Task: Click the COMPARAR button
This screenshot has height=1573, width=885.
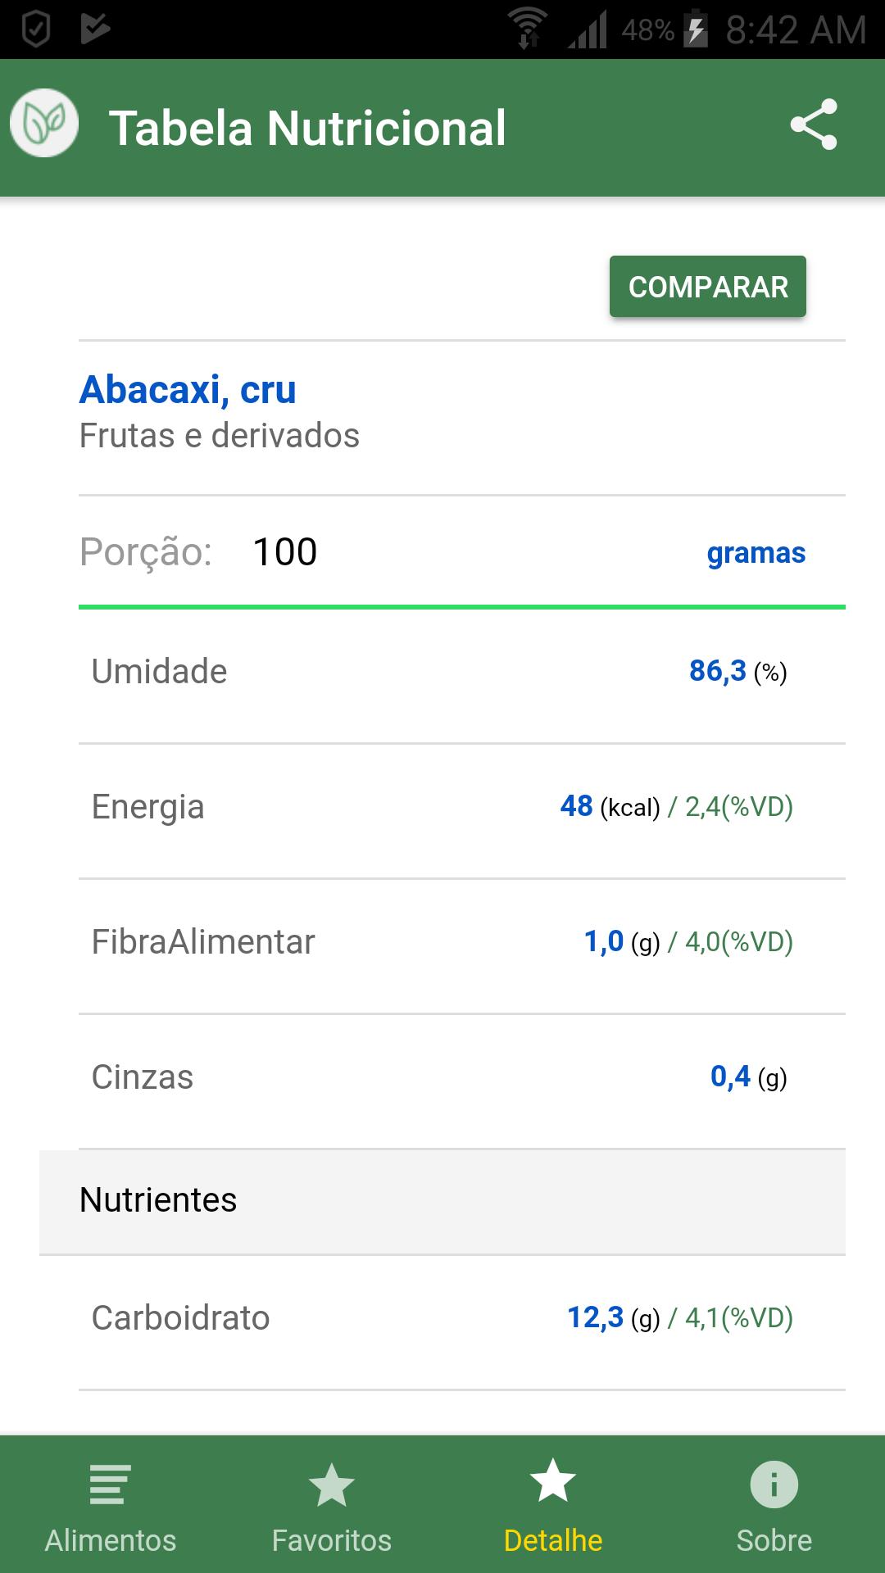Action: pos(708,287)
